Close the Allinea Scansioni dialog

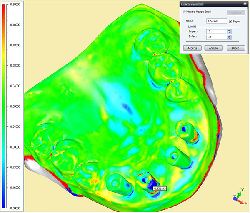[x=245, y=4]
